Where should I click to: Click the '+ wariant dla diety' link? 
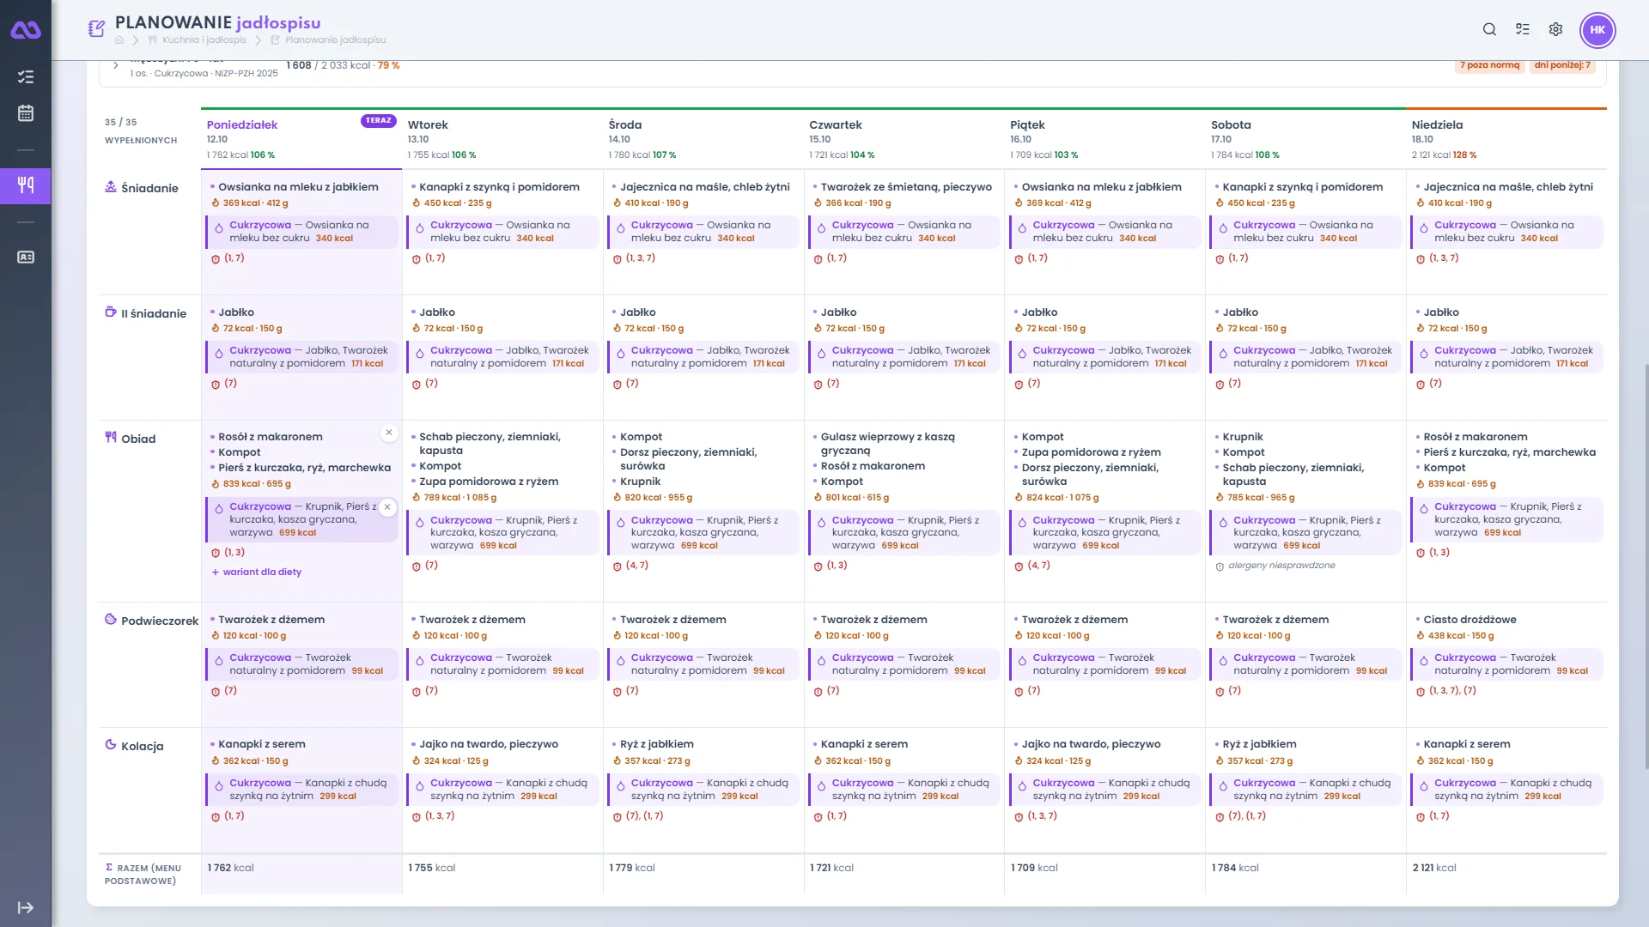257,573
